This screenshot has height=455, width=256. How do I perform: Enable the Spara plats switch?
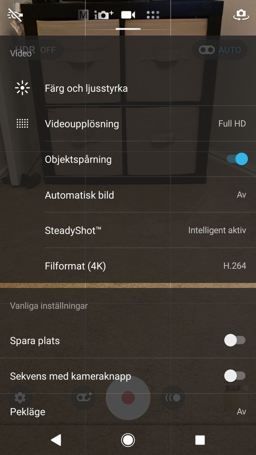coord(234,340)
